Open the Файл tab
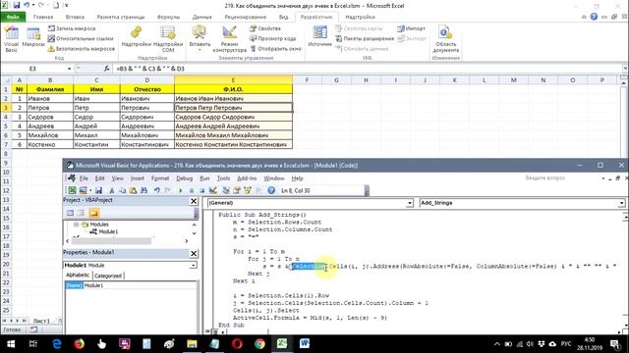Image resolution: width=629 pixels, height=353 pixels. coord(13,17)
